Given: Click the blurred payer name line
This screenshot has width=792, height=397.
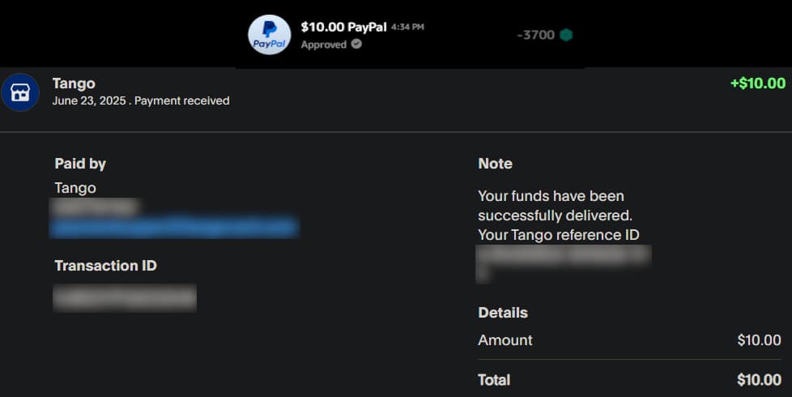Looking at the screenshot, I should pos(96,207).
